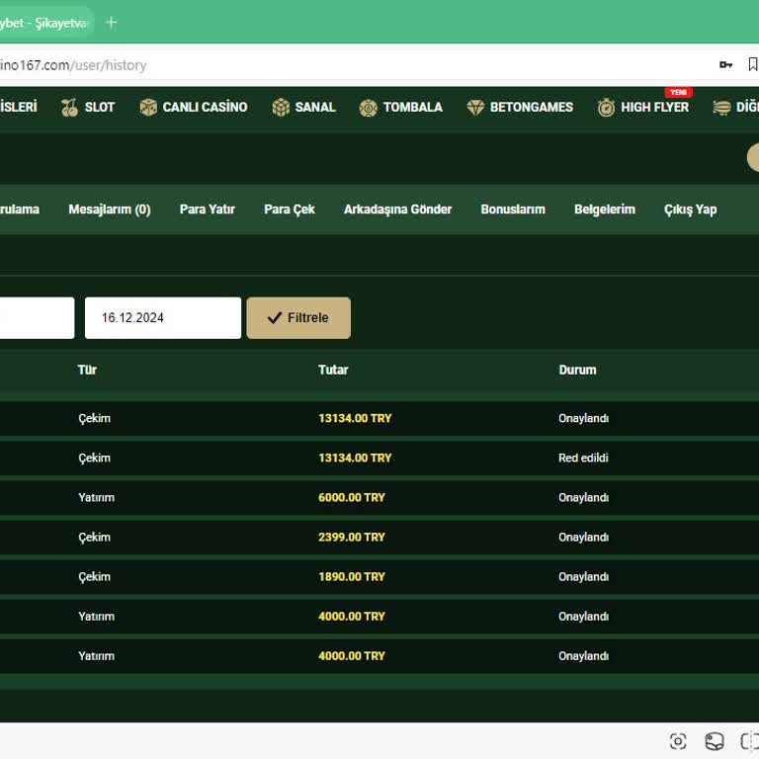Open the Para Yatır tab
This screenshot has width=759, height=759.
pos(207,210)
